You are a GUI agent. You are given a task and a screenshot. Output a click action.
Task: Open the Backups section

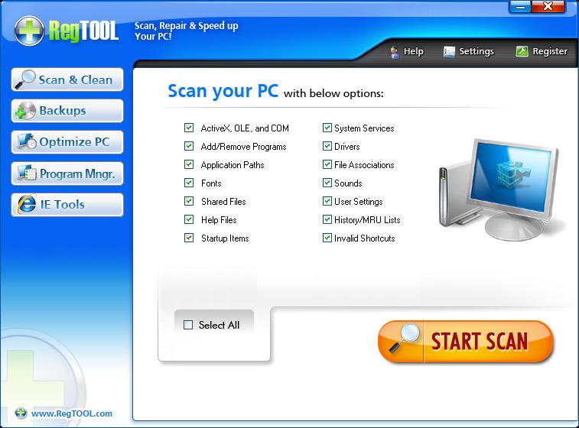tap(67, 111)
